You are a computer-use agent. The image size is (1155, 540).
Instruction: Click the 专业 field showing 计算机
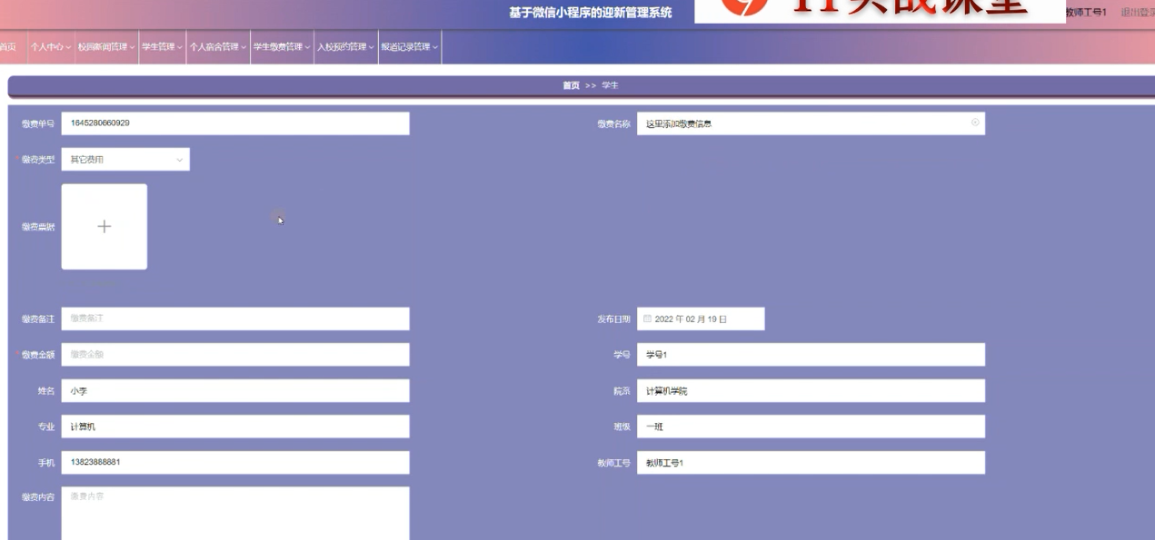(235, 427)
